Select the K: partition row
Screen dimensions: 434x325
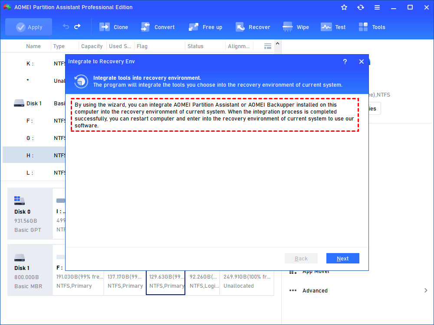tap(34, 64)
